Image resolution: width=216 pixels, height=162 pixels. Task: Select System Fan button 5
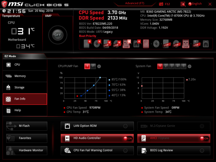coord(184,66)
